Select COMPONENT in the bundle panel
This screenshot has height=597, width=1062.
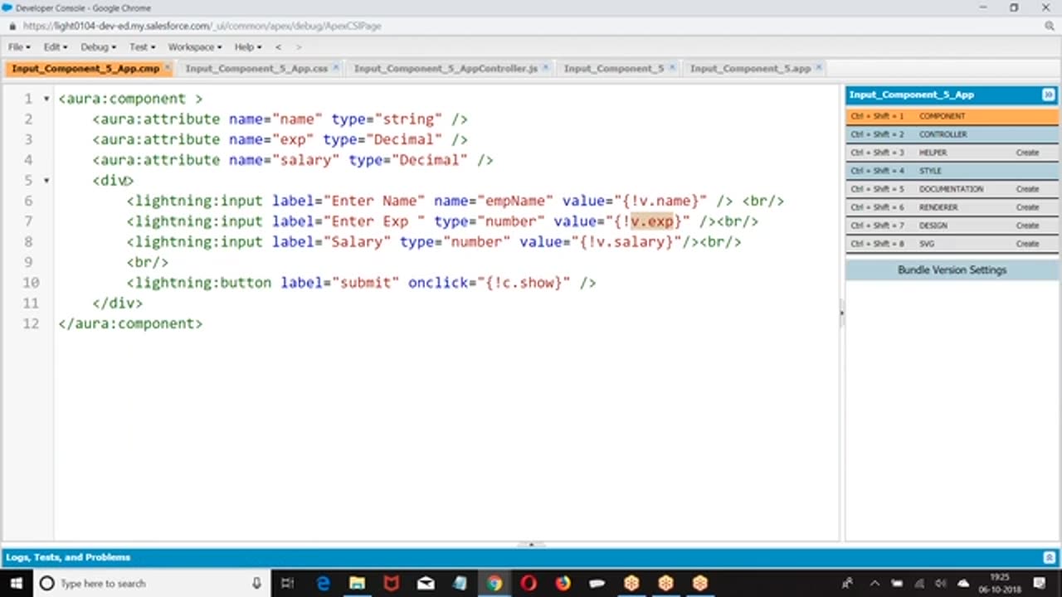pyautogui.click(x=952, y=116)
